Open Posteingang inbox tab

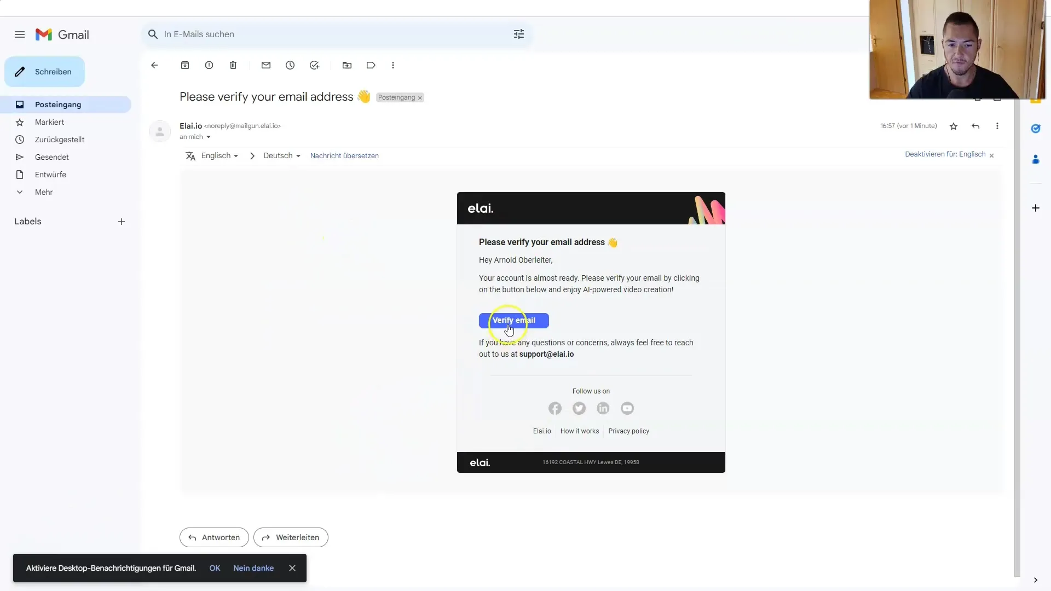[x=57, y=104]
